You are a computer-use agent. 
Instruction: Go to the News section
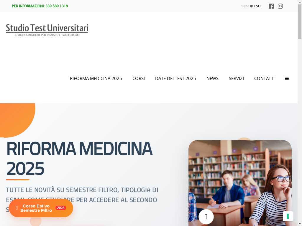point(212,78)
